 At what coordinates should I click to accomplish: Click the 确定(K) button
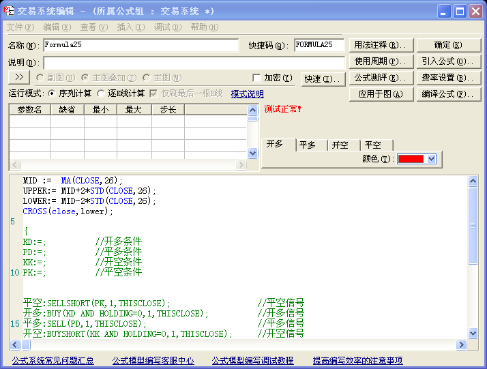tap(449, 45)
